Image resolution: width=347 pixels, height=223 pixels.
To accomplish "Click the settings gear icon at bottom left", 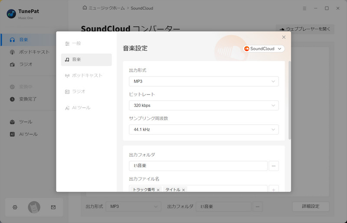I will 15,207.
